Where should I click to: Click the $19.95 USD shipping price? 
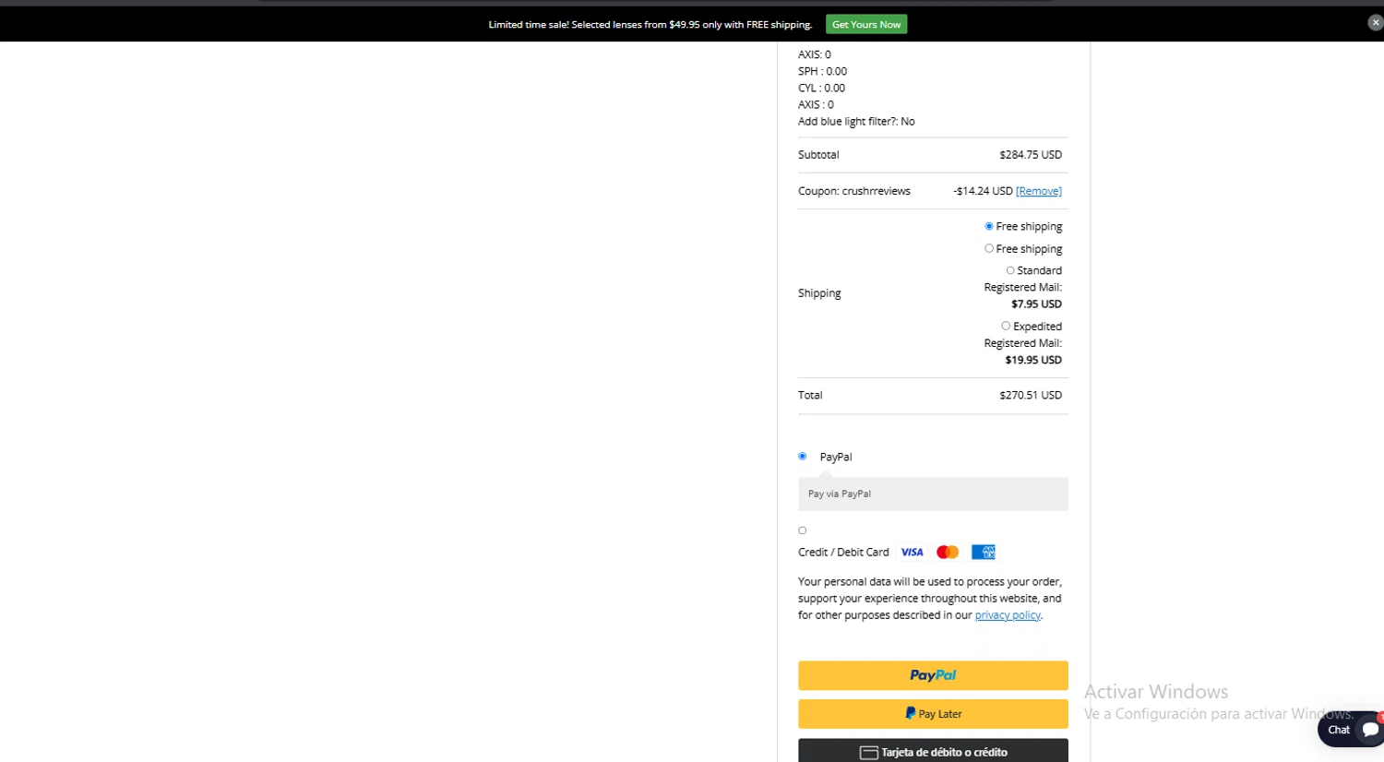[x=1033, y=360]
